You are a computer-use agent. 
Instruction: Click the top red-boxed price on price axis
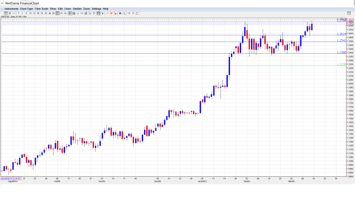pos(350,21)
